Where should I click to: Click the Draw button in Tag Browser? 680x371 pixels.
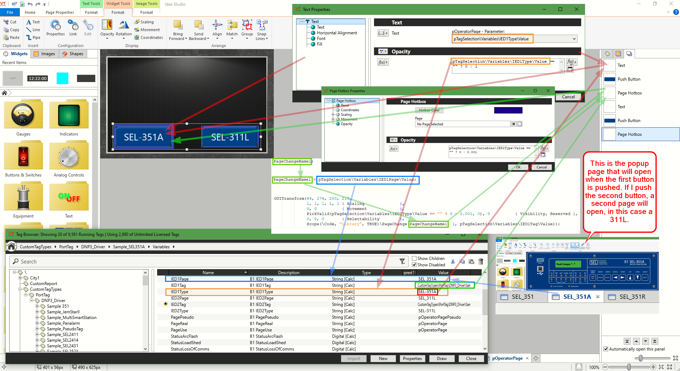pyautogui.click(x=442, y=359)
